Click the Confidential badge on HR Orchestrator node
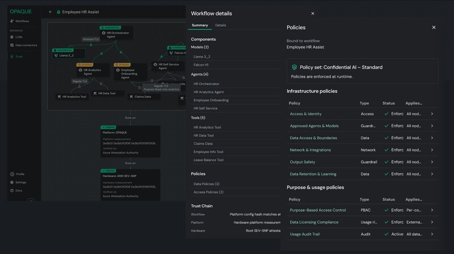The width and height of the screenshot is (454, 254). pyautogui.click(x=110, y=28)
